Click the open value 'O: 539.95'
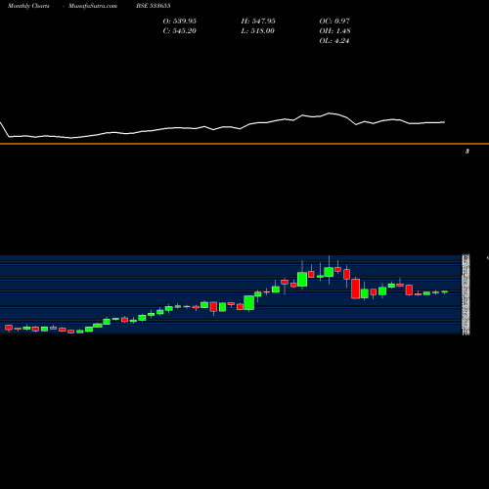Screen dimensions: 489x489 pyautogui.click(x=180, y=21)
